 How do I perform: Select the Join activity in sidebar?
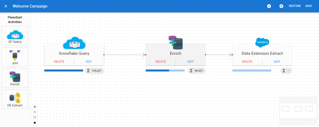pyautogui.click(x=15, y=57)
